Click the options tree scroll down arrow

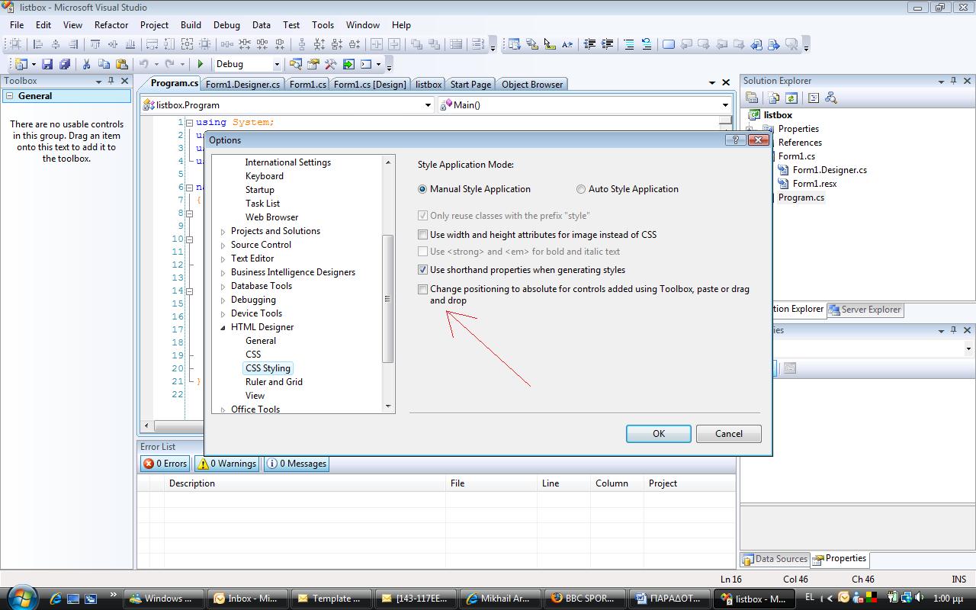click(387, 406)
